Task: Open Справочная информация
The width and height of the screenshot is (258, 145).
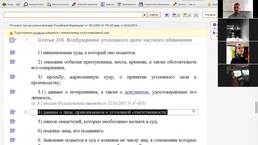Action: [x=154, y=4]
